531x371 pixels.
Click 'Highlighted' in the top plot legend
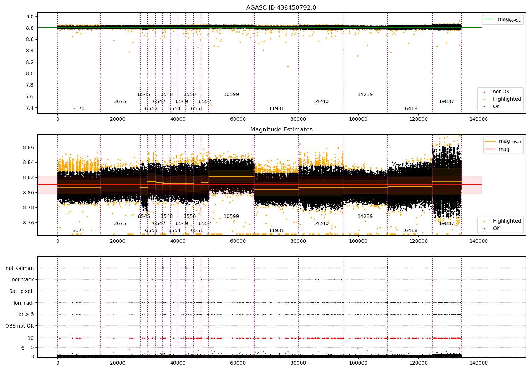[x=502, y=99]
